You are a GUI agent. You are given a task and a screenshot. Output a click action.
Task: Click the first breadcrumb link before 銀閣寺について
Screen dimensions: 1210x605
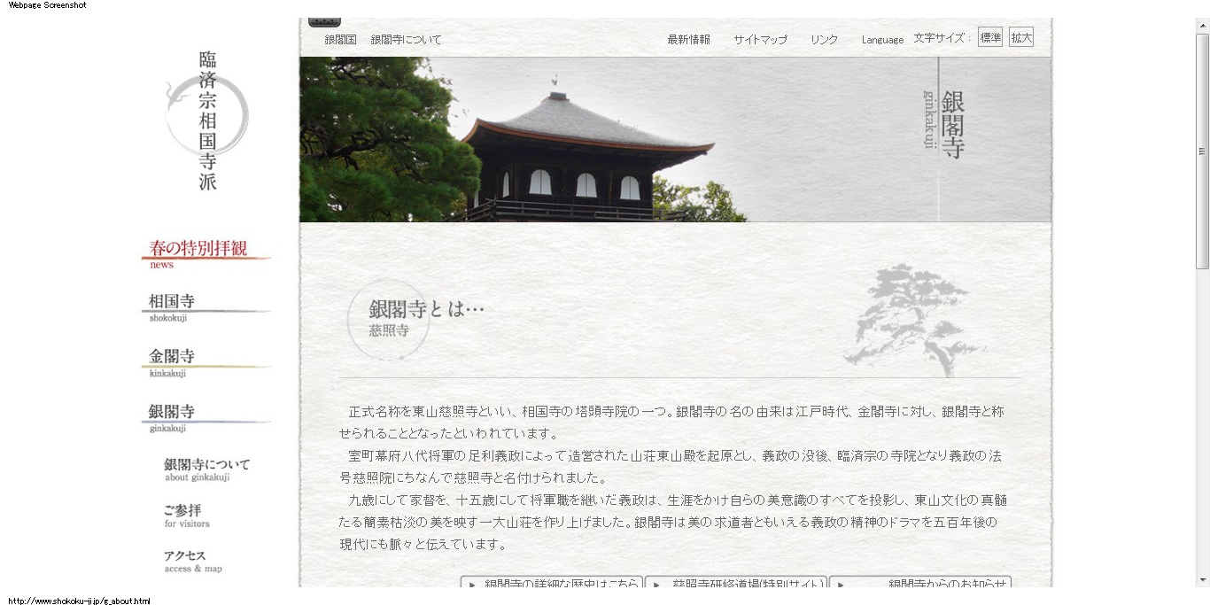pos(340,40)
